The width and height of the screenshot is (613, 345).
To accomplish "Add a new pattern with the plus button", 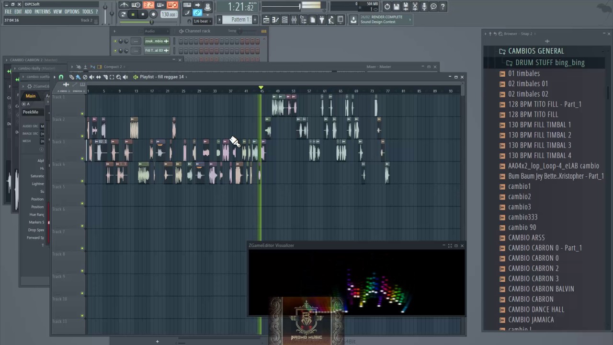I will pos(255,20).
